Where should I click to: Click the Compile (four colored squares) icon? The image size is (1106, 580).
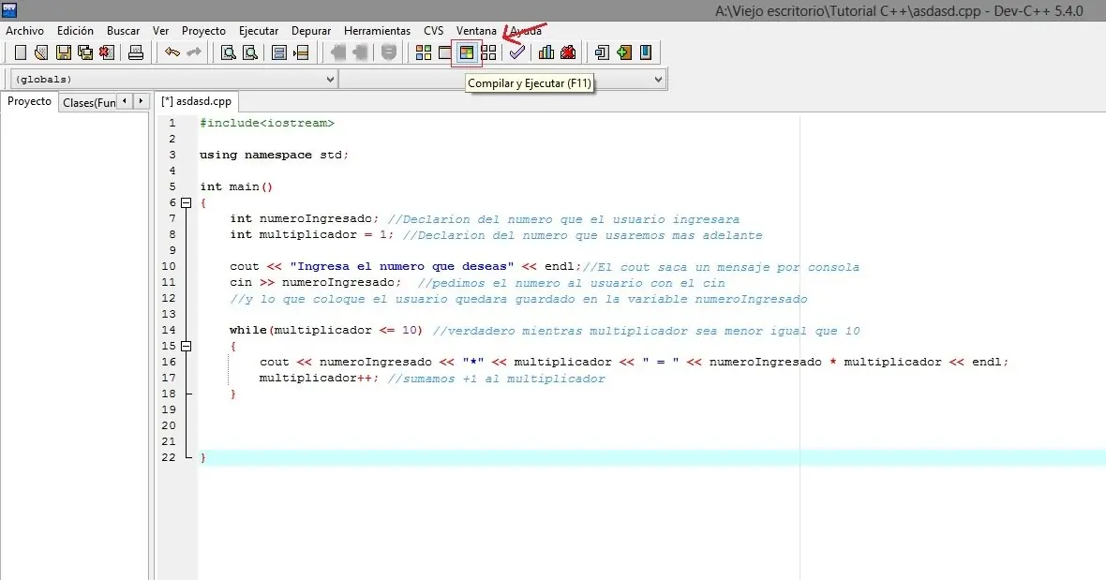pos(424,52)
